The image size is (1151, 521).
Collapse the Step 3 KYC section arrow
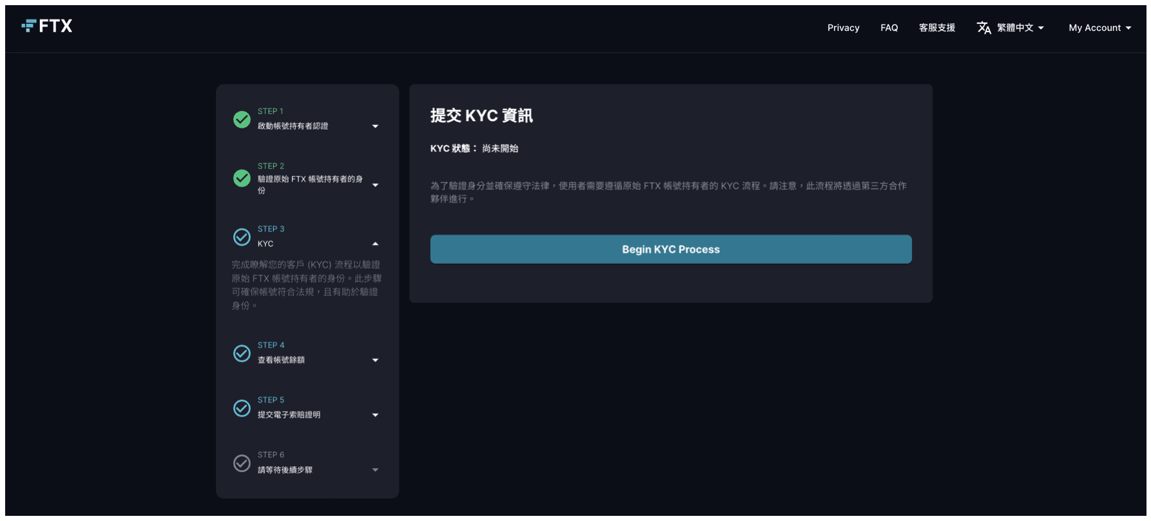[x=375, y=244]
